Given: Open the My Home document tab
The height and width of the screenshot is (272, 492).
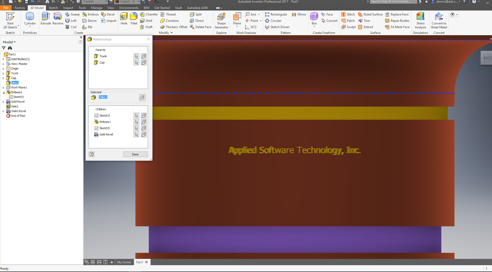Looking at the screenshot, I should [124, 262].
